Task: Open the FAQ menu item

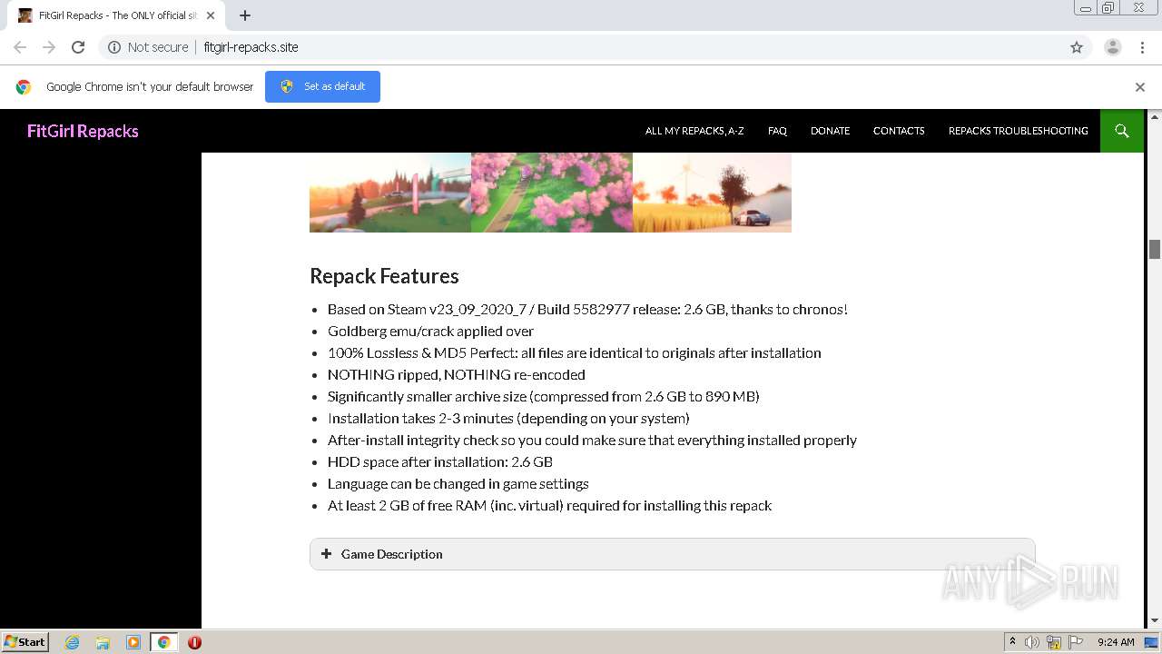Action: [x=777, y=131]
